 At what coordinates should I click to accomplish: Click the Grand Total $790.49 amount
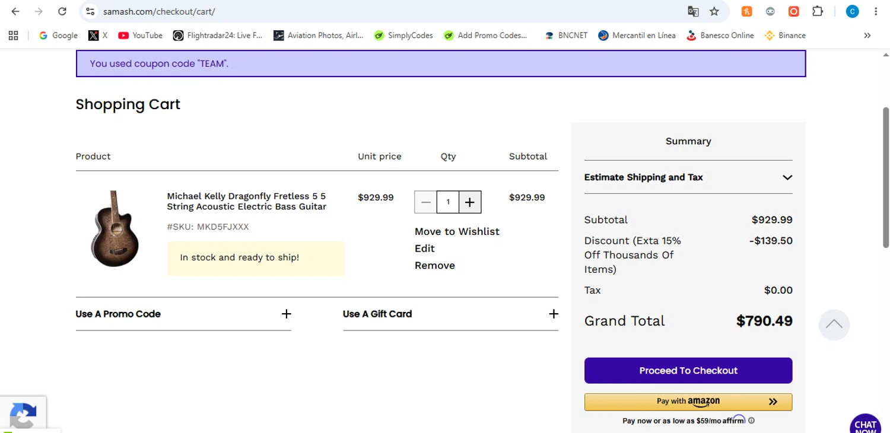(764, 321)
